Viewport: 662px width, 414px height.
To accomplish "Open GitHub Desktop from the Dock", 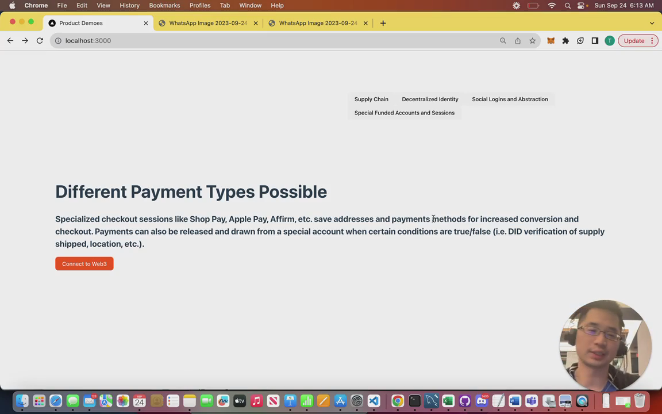I will coord(465,400).
